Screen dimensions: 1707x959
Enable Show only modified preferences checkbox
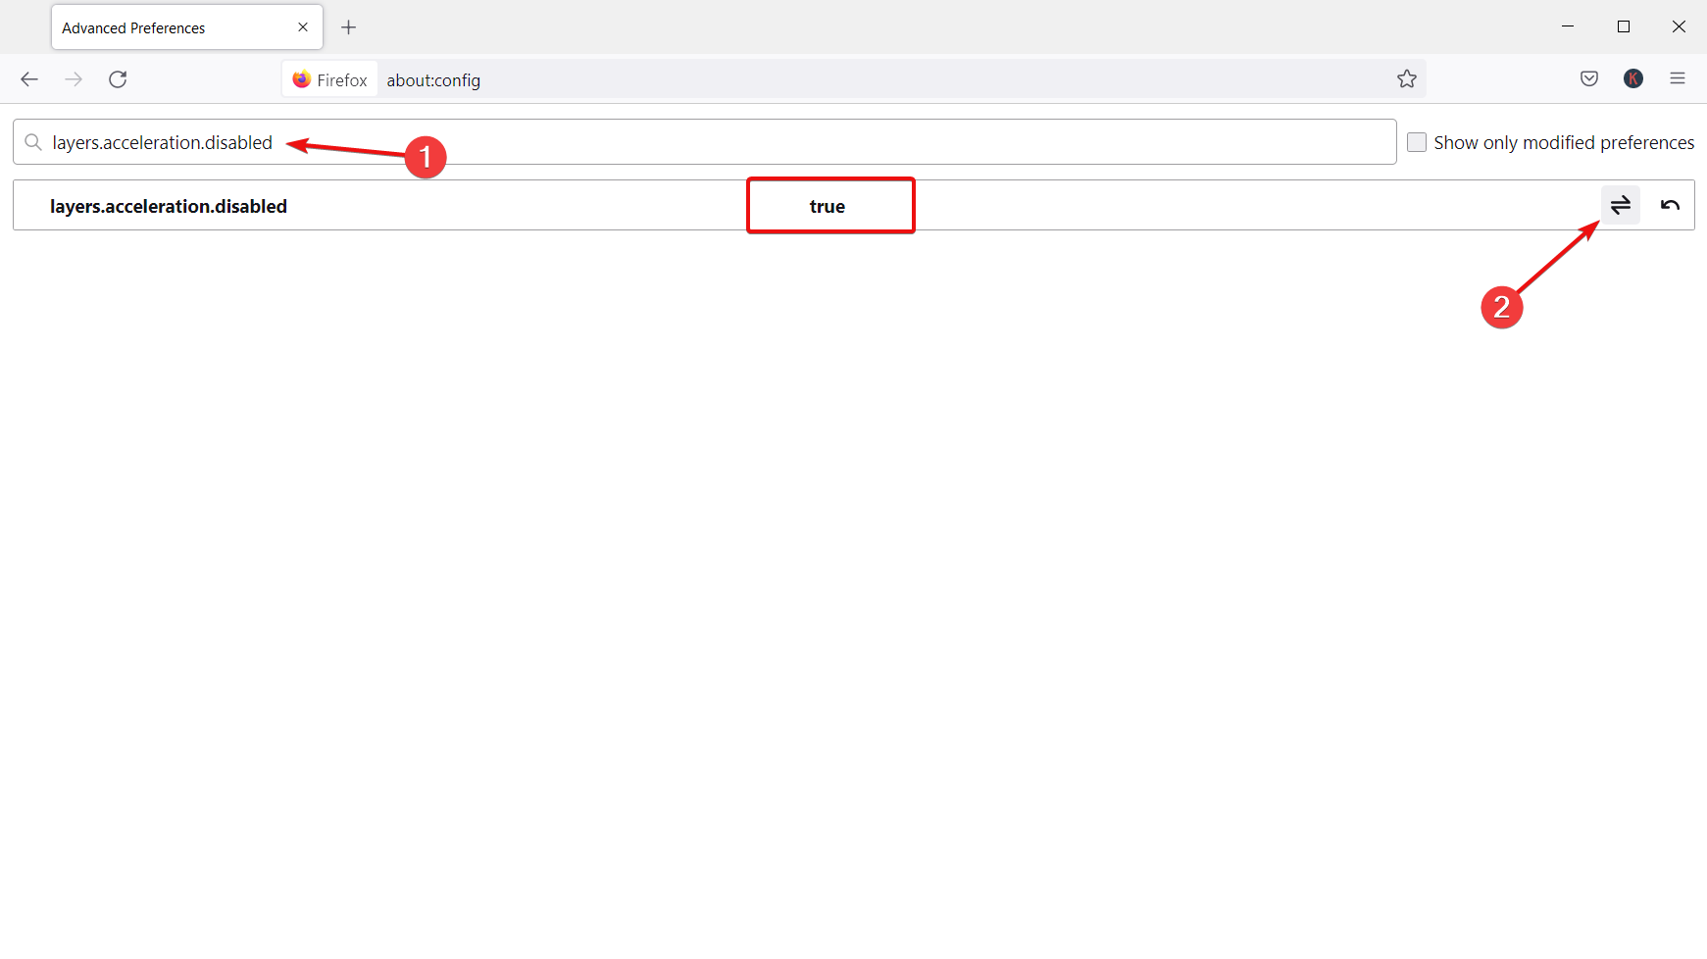tap(1417, 142)
